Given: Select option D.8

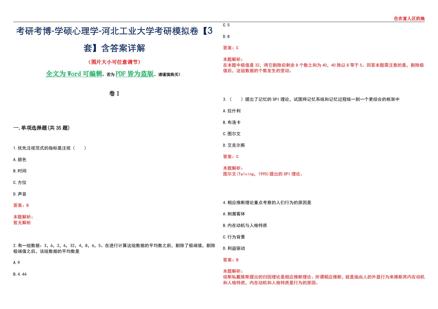Looking at the screenshot, I should 226,36.
